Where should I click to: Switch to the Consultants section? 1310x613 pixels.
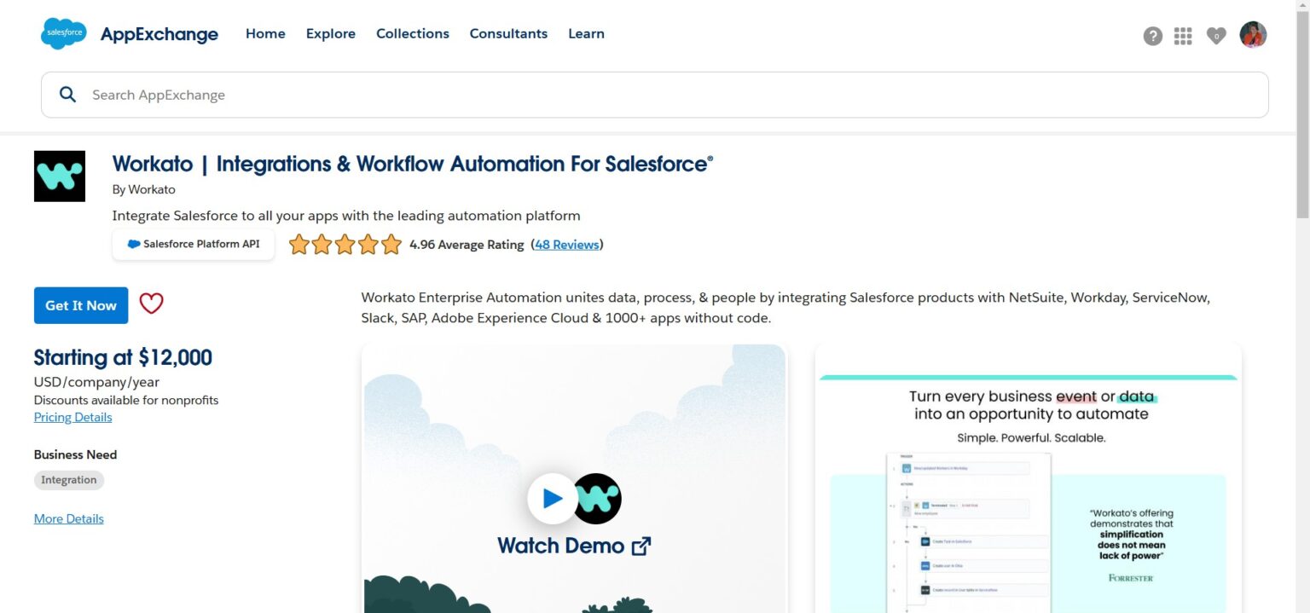click(x=508, y=33)
